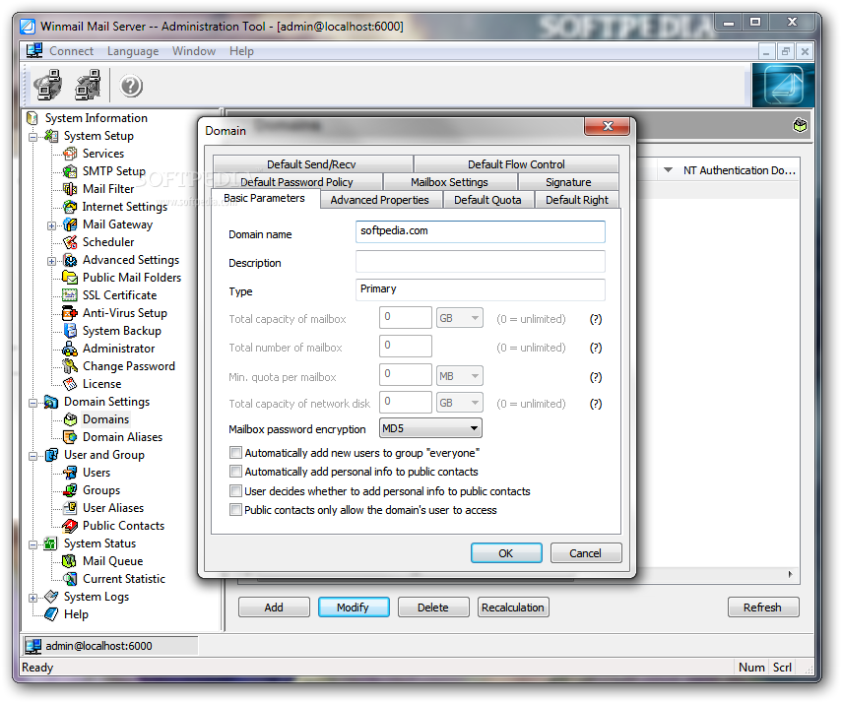Open the Window menu
842x703 pixels.
coord(194,51)
